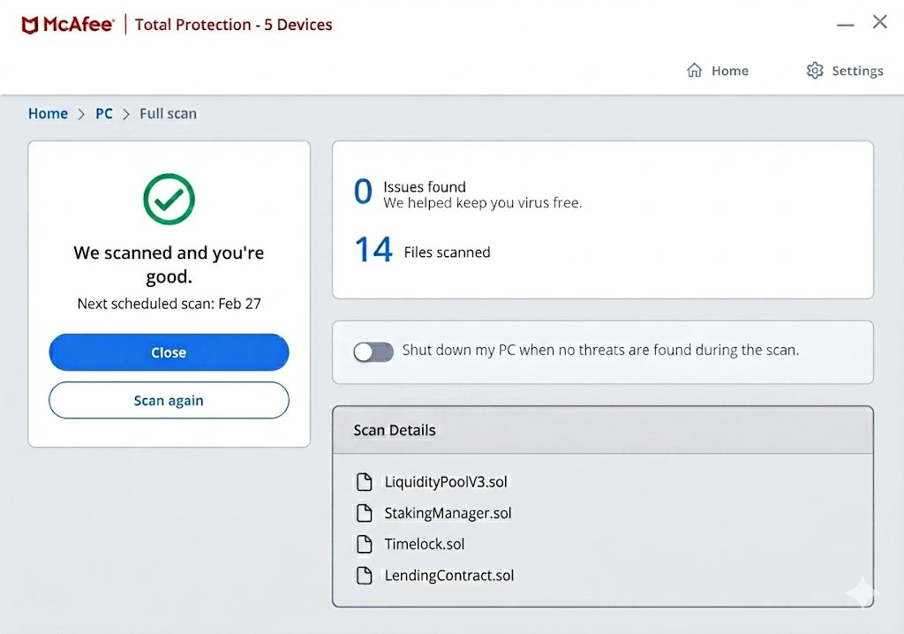Click the 'Shut down my PC' label text
This screenshot has width=904, height=634.
pyautogui.click(x=600, y=351)
